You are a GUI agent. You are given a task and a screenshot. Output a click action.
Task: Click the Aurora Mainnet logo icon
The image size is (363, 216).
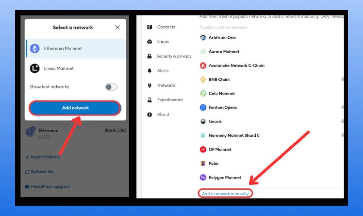pos(203,52)
